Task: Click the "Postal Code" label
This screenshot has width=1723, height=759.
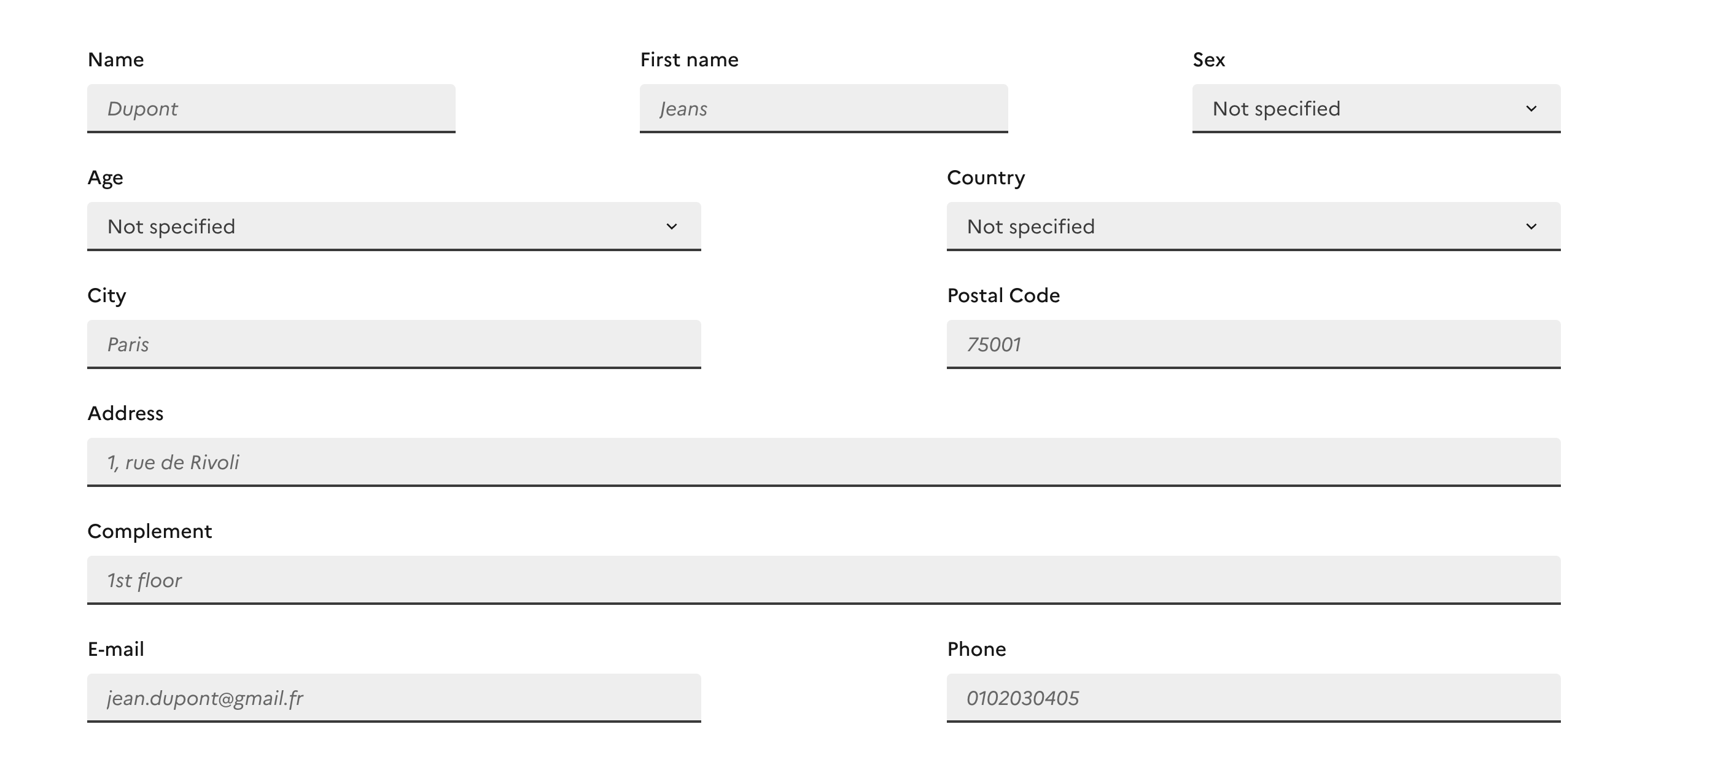Action: click(1003, 295)
